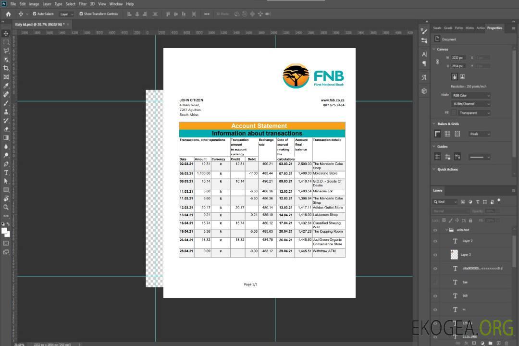Open the 3D cube panel icon
Image resolution: width=519 pixels, height=346 pixels.
tap(424, 91)
